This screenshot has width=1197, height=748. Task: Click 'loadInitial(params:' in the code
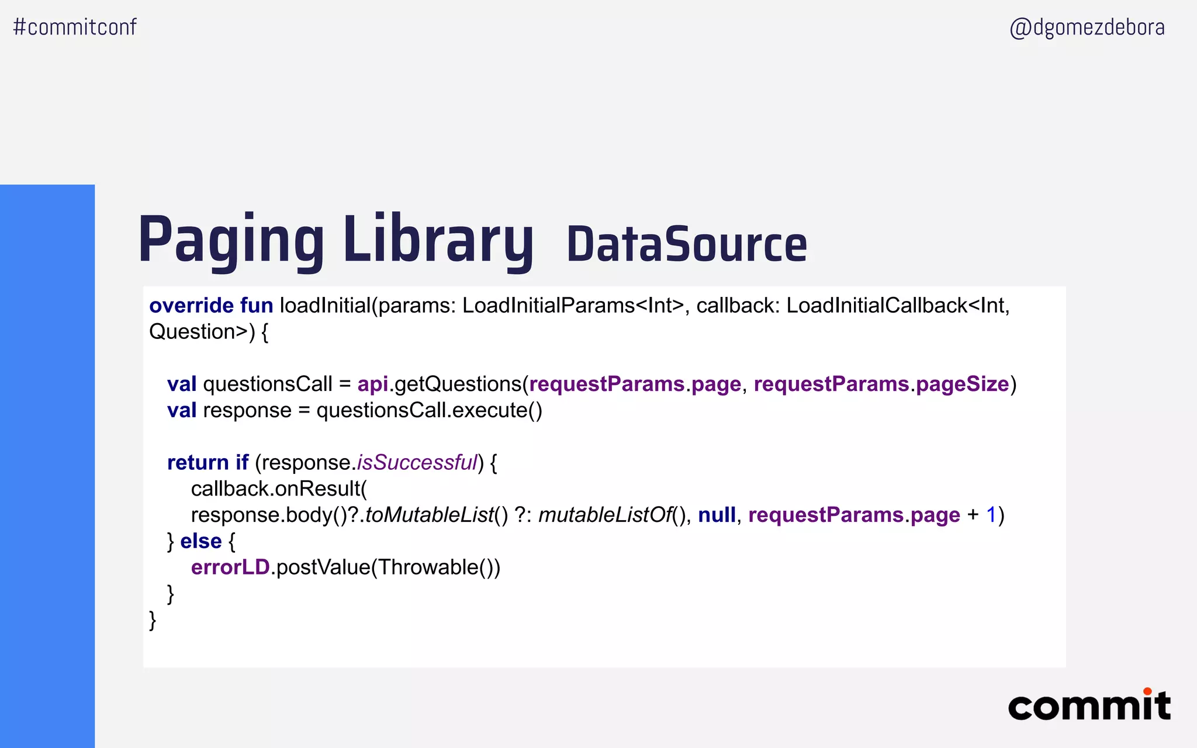pyautogui.click(x=368, y=306)
